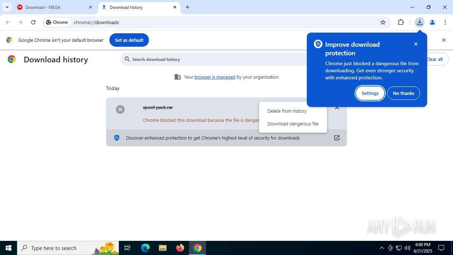453x255 pixels.
Task: Close the Download history tab
Action: point(175,7)
